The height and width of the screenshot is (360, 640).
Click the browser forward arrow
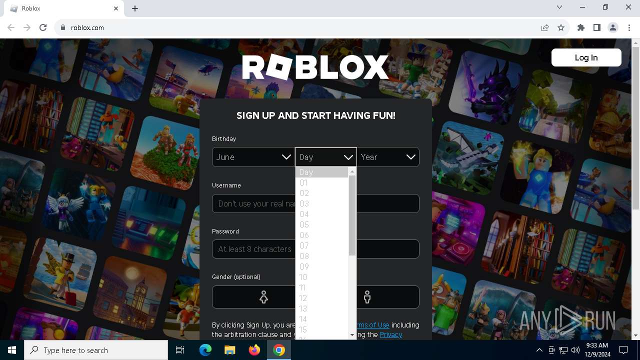[27, 27]
